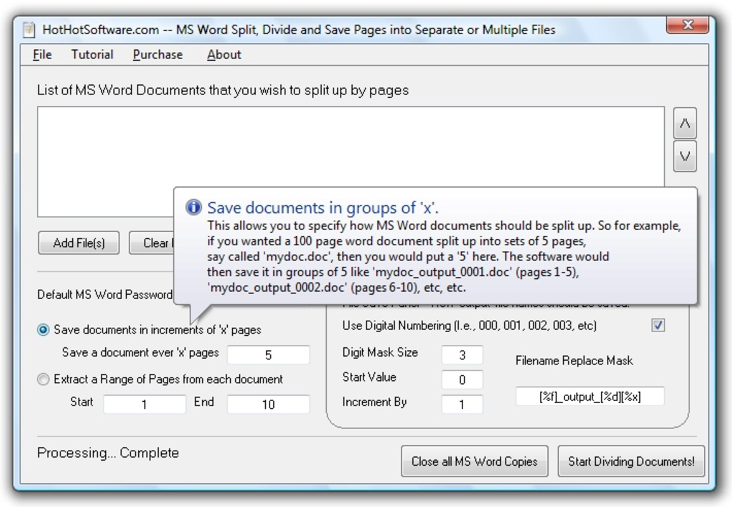Open the About menu

pos(224,55)
